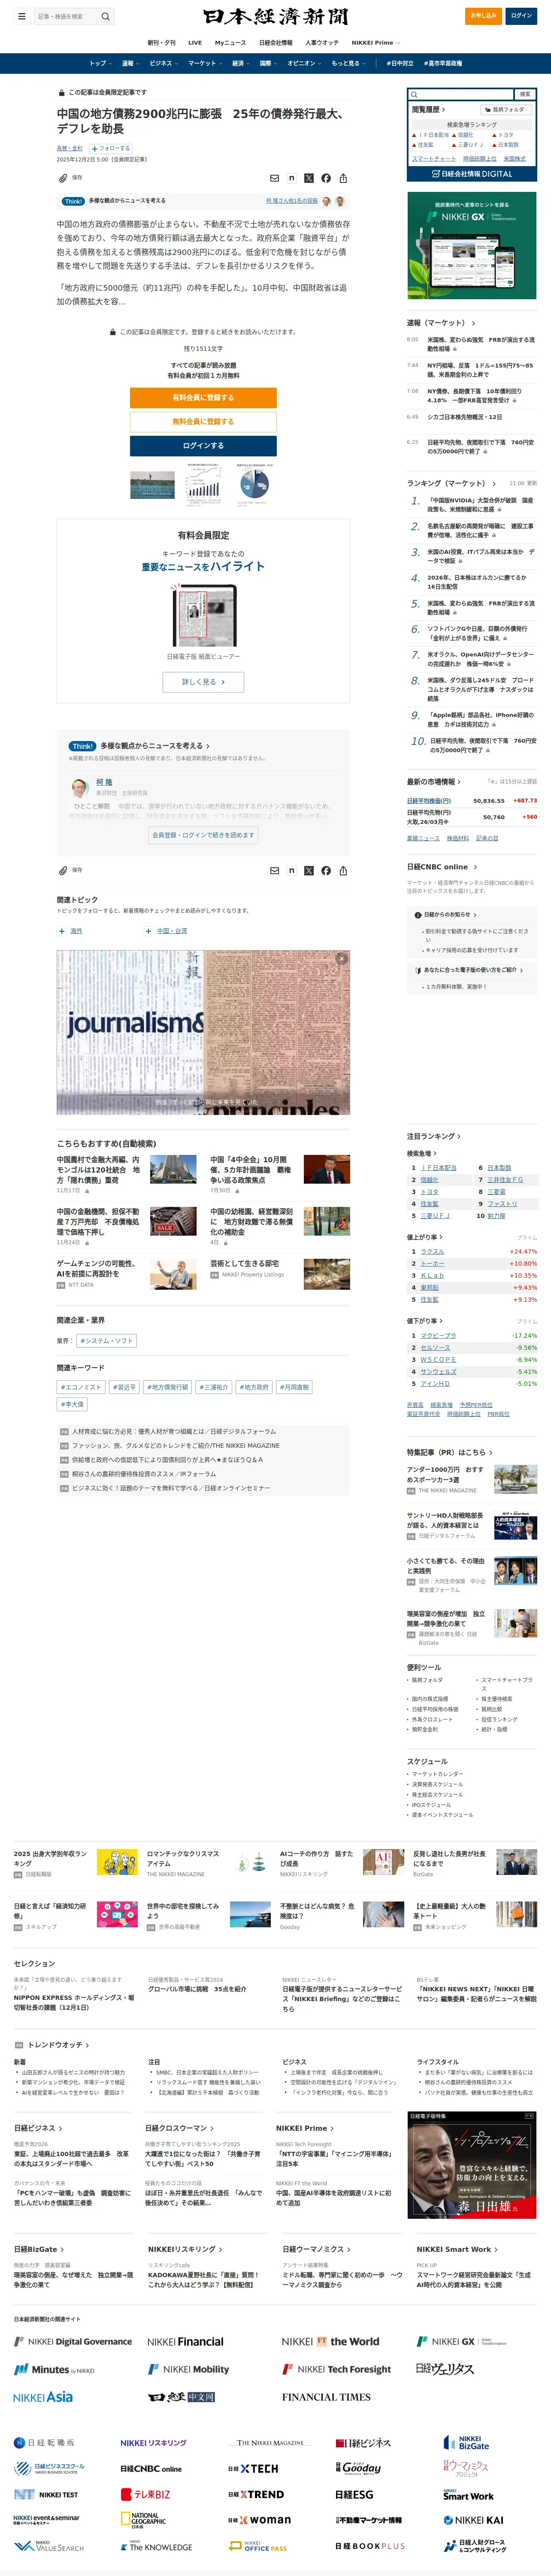The width and height of the screenshot is (551, 2576).
Task: Open the 日経会社情報 tab
Action: pos(276,43)
